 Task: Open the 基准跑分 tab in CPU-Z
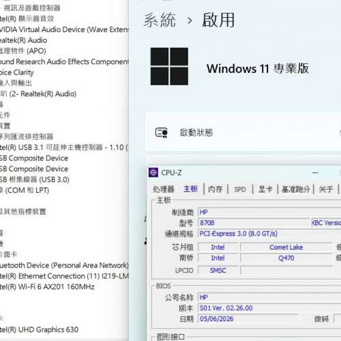[x=295, y=189]
